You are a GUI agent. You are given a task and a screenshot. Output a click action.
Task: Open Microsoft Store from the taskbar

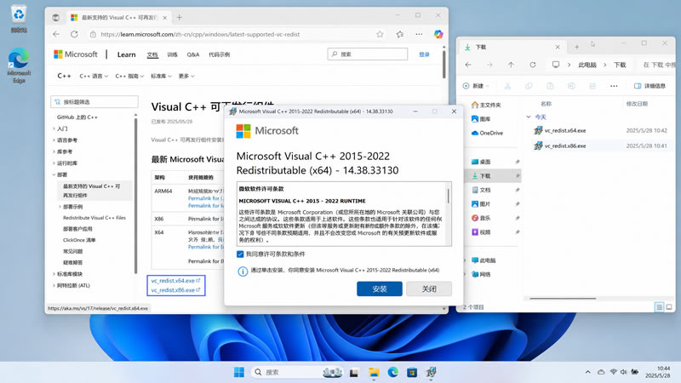pyautogui.click(x=412, y=372)
